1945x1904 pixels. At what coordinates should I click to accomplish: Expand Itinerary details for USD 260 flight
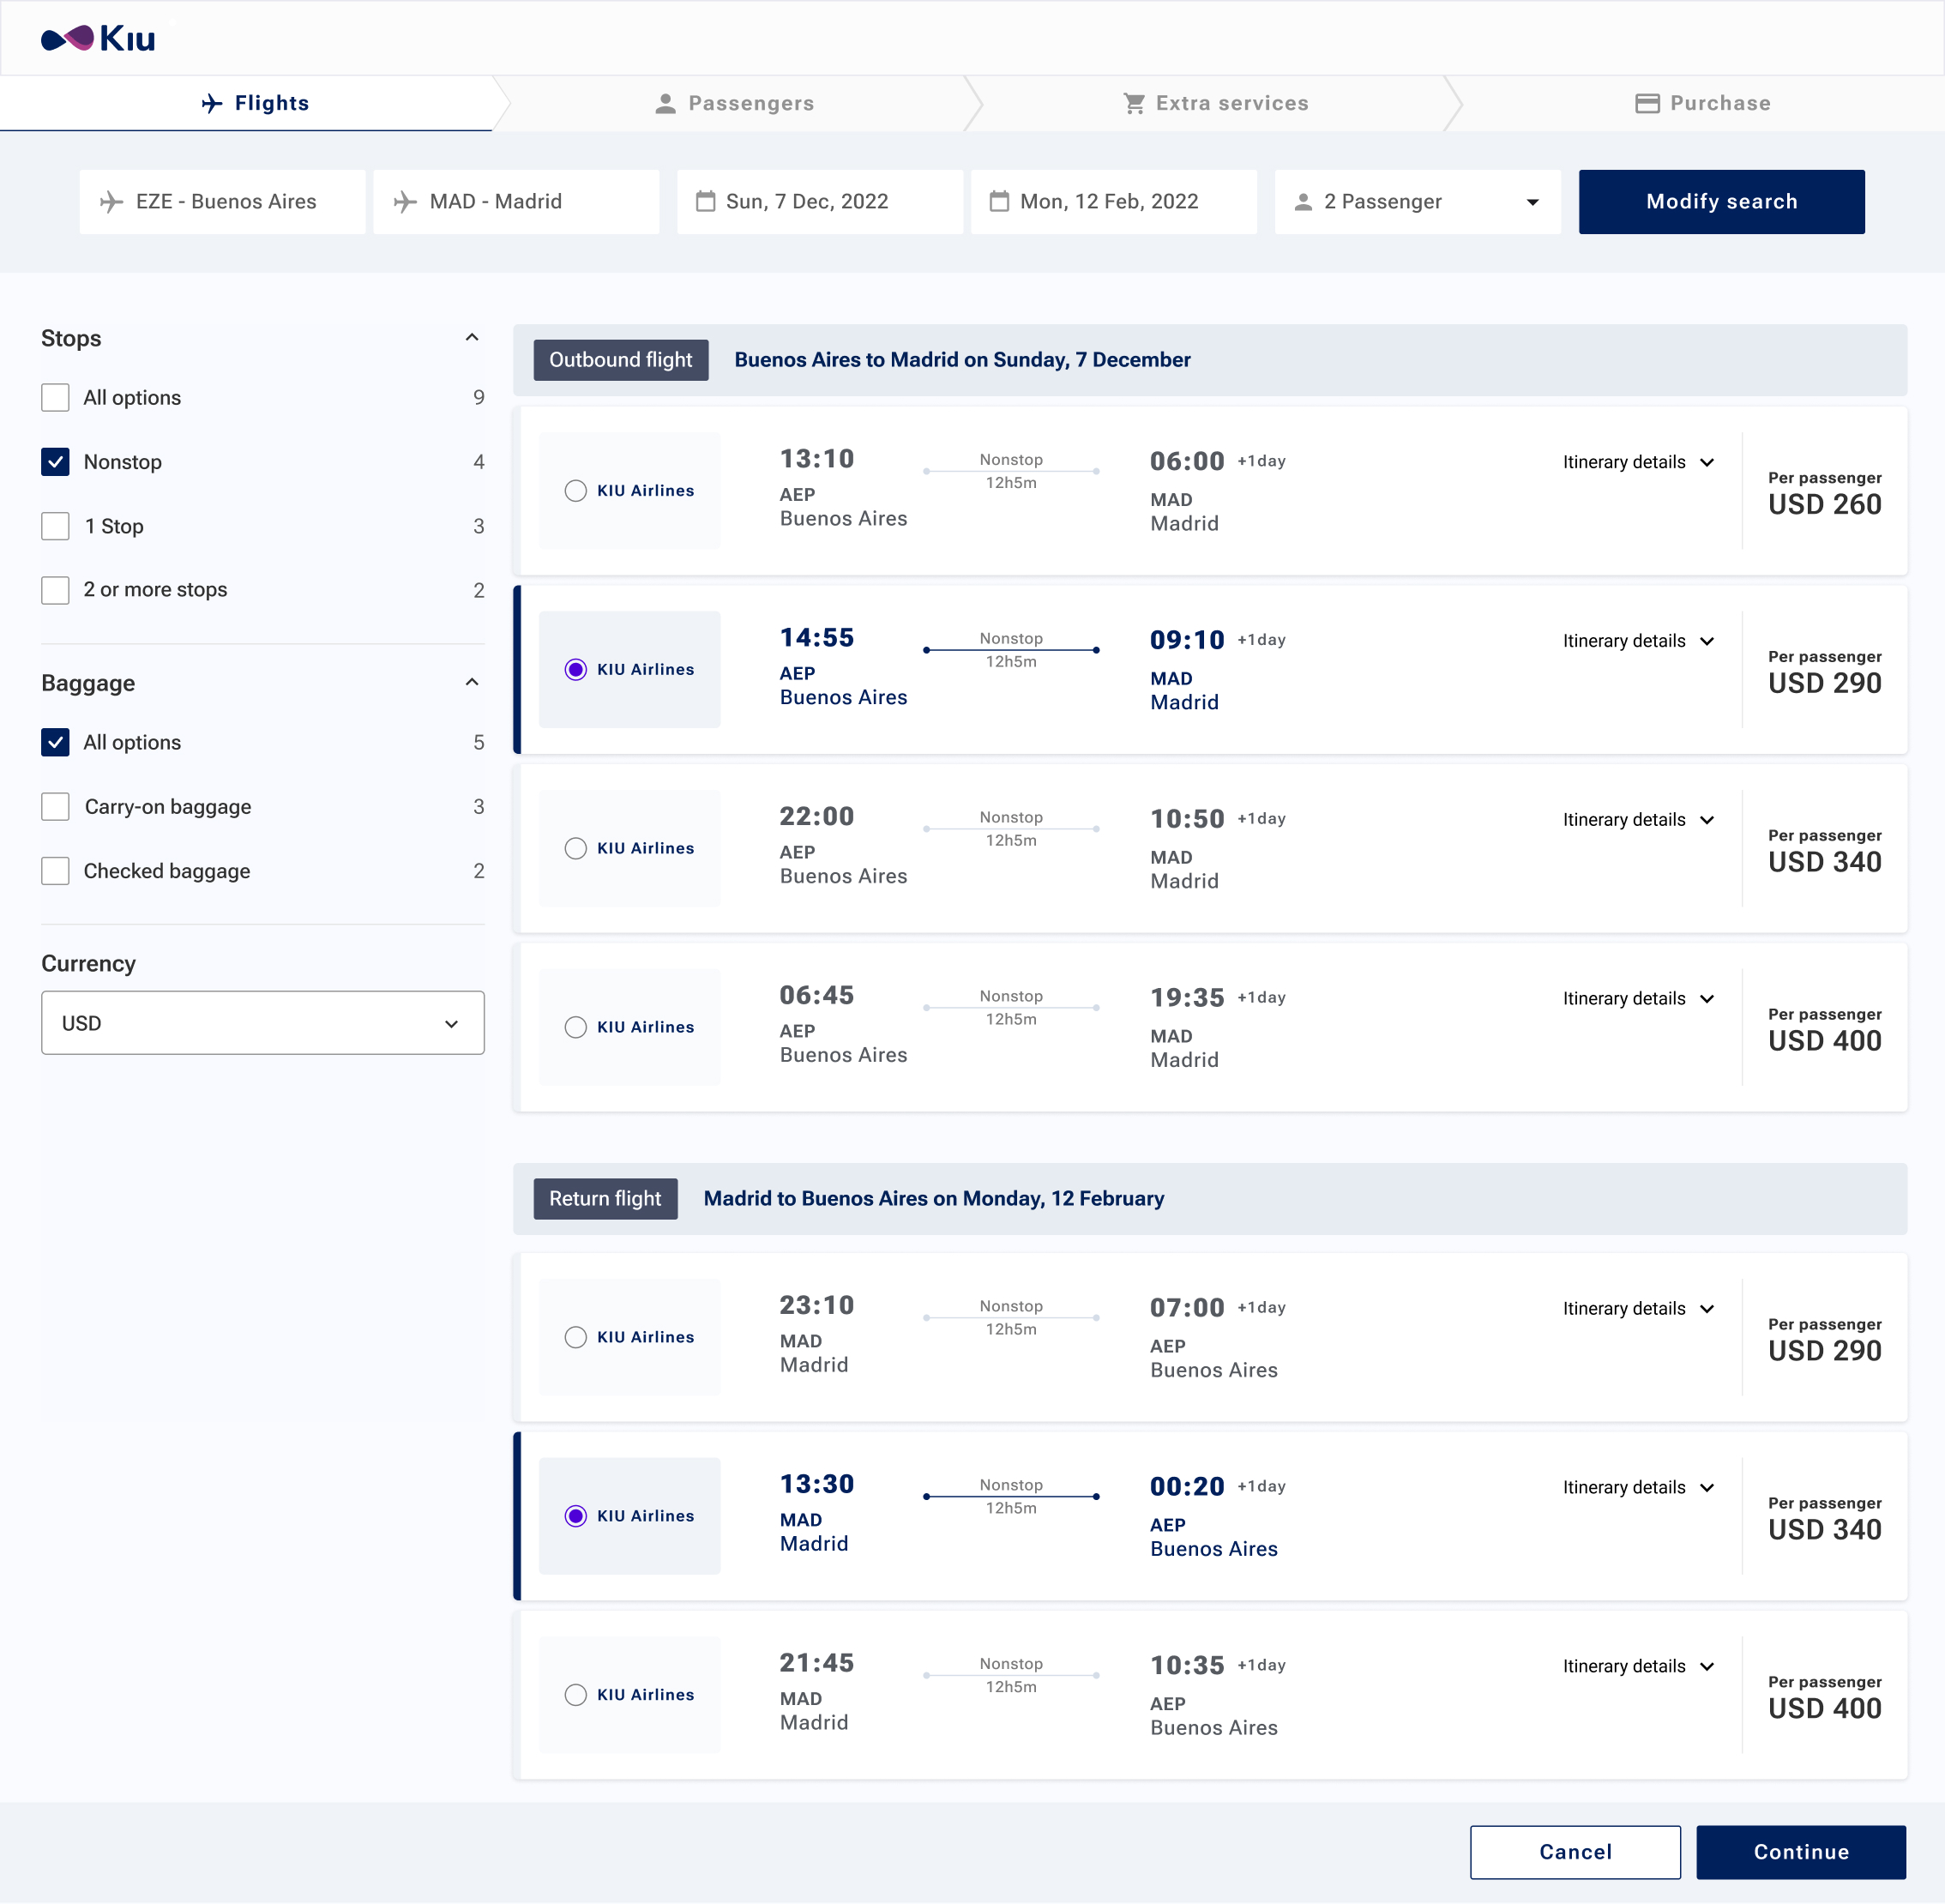click(x=1638, y=462)
